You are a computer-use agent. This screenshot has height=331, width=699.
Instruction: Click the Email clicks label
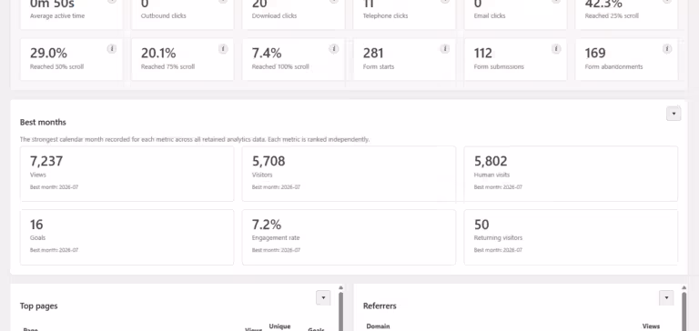click(x=490, y=15)
